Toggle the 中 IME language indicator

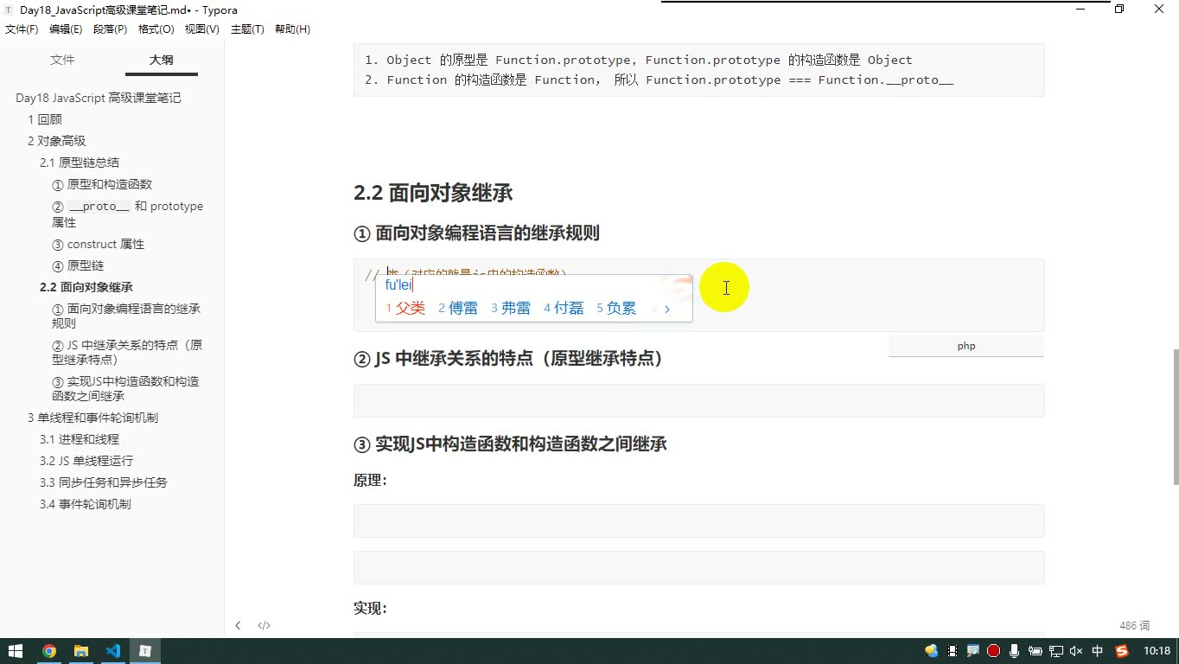1098,651
